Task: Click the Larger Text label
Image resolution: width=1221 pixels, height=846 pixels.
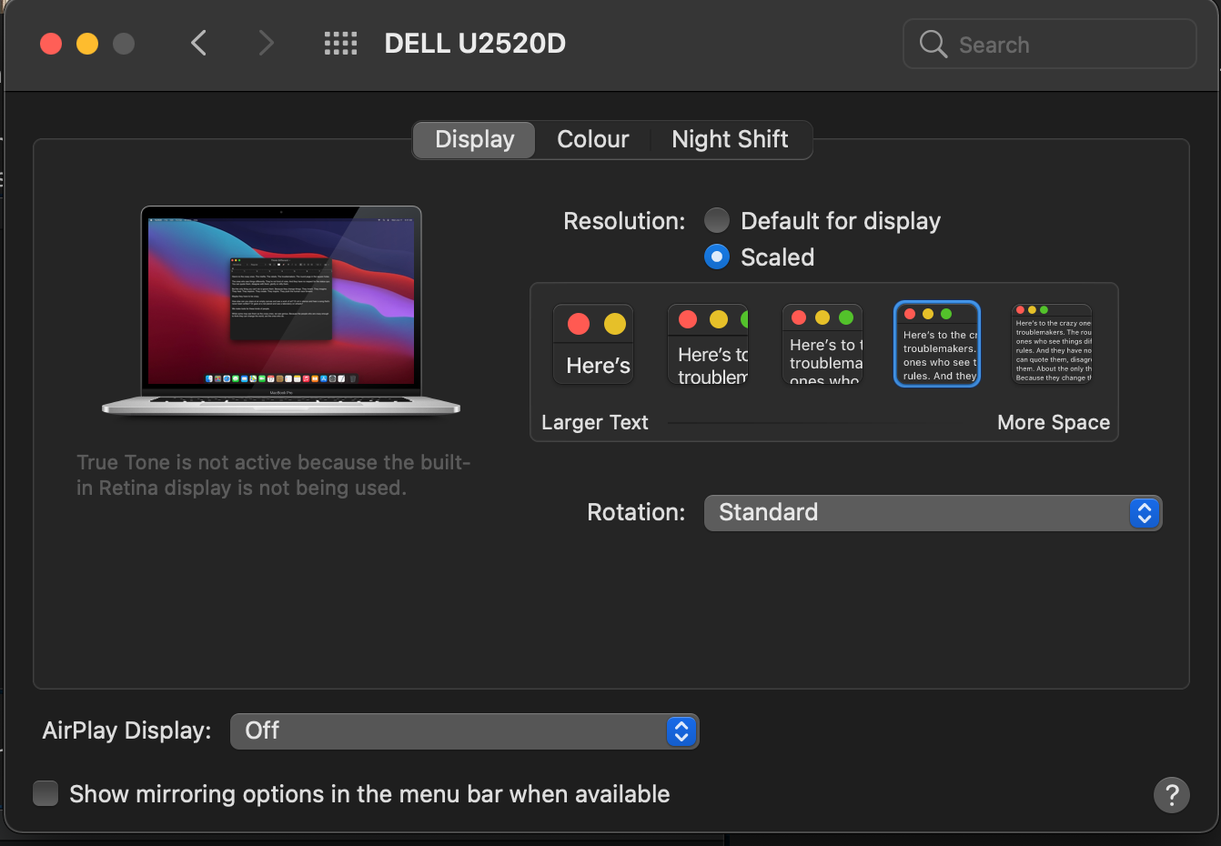Action: coord(595,422)
